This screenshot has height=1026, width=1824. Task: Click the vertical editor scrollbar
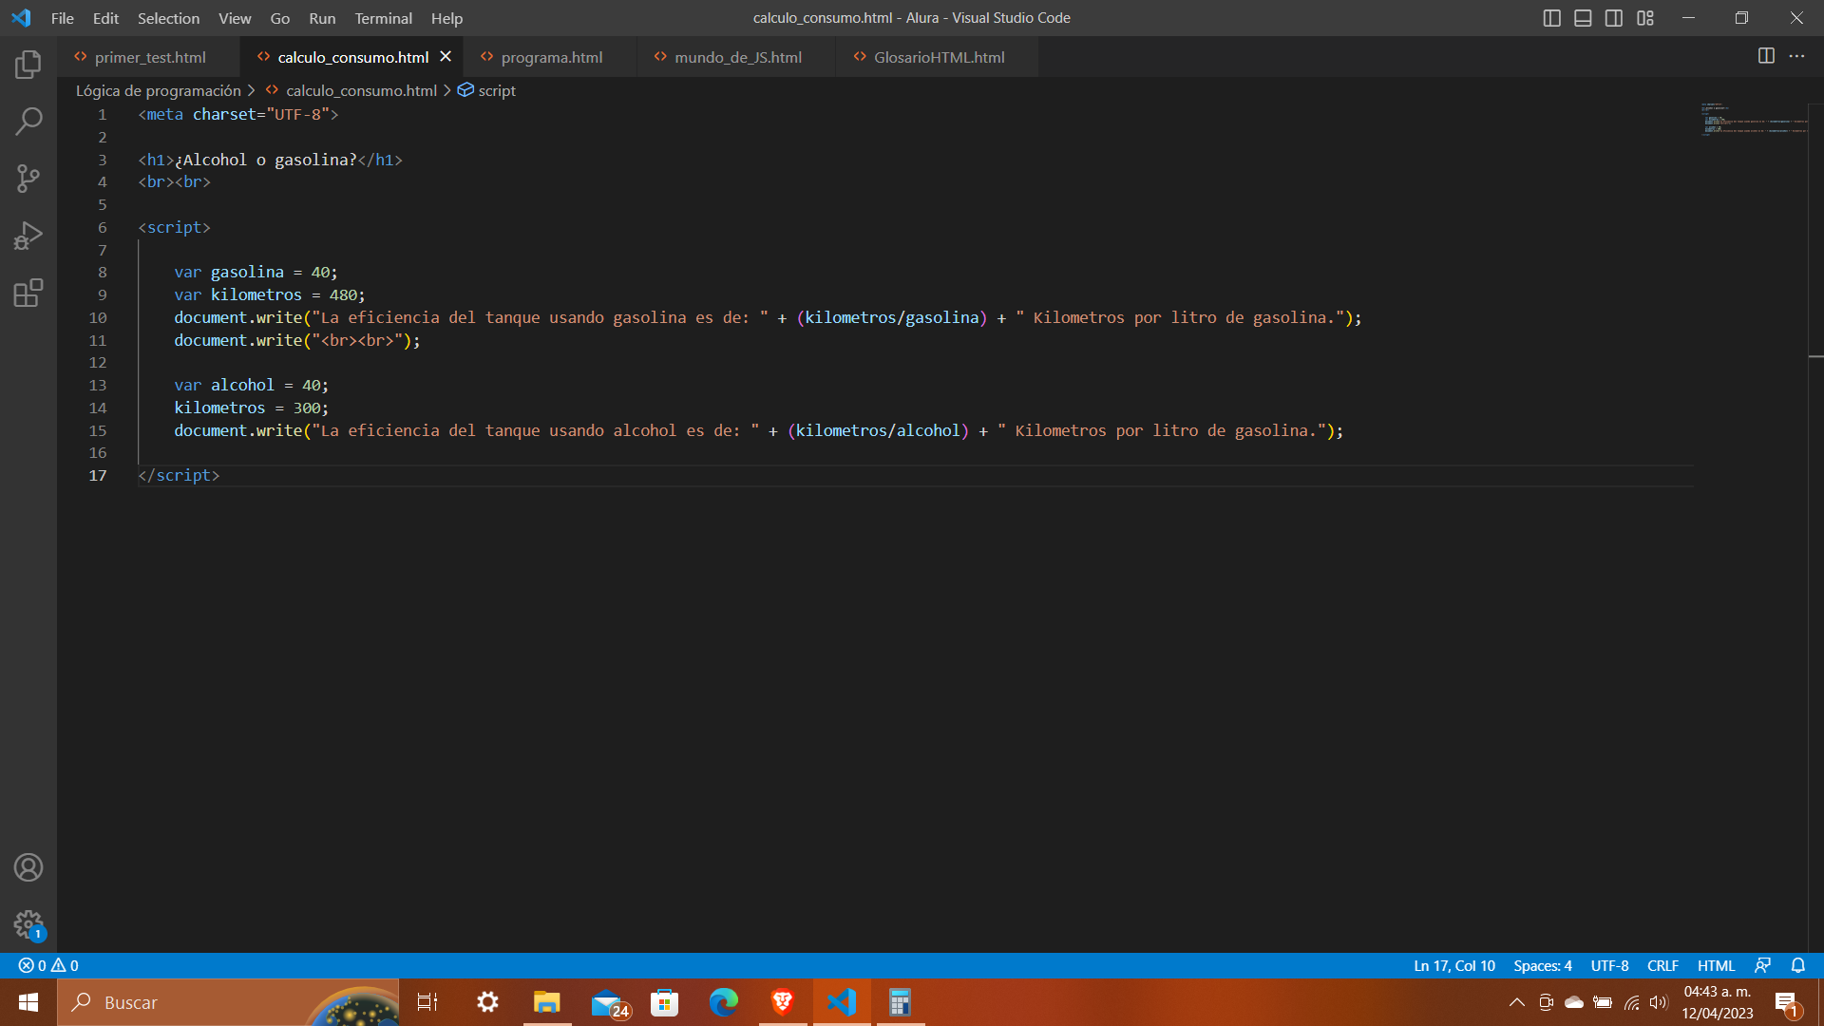point(1815,527)
